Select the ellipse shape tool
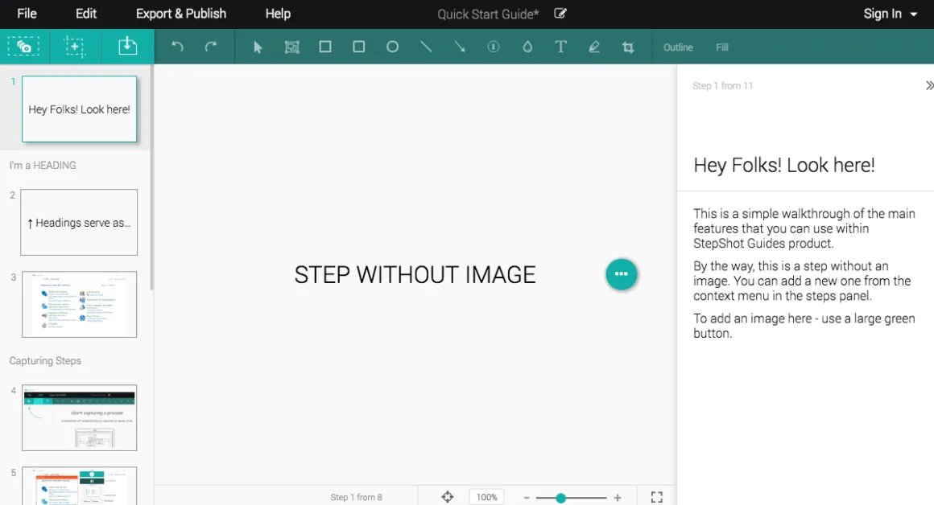Screen dimensions: 934x505 click(392, 47)
